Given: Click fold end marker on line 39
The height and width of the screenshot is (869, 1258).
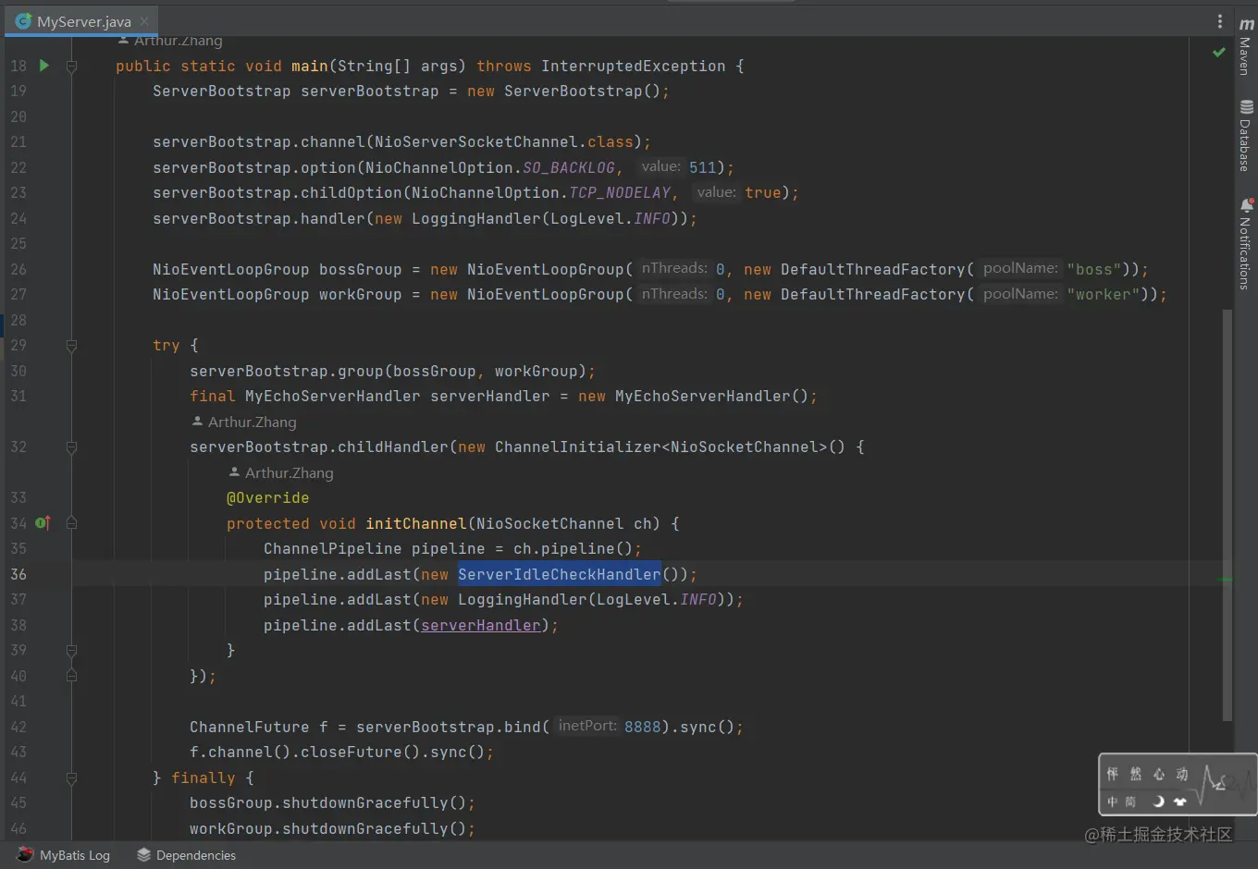Looking at the screenshot, I should [x=71, y=651].
